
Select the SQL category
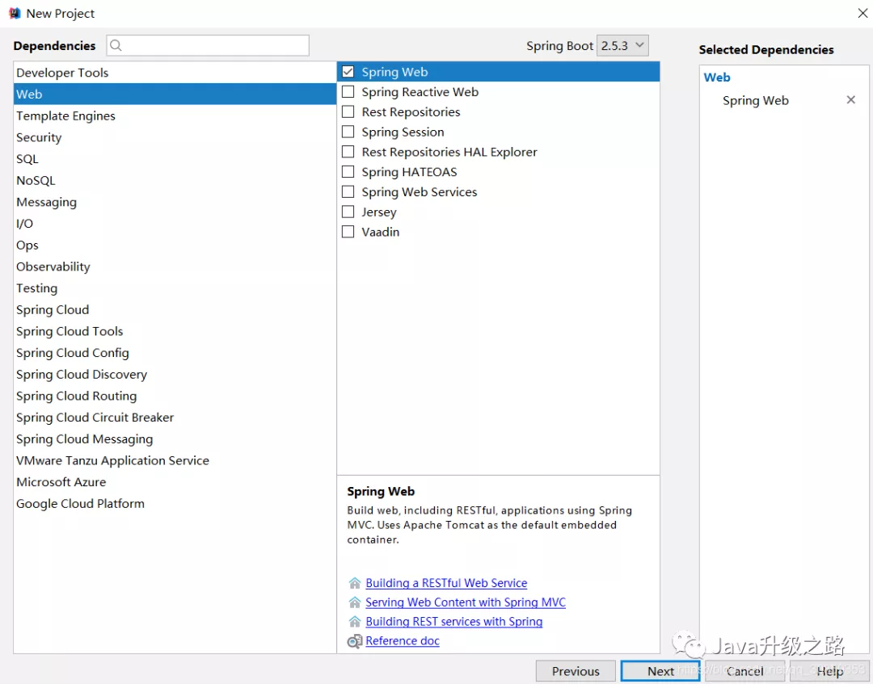point(175,159)
